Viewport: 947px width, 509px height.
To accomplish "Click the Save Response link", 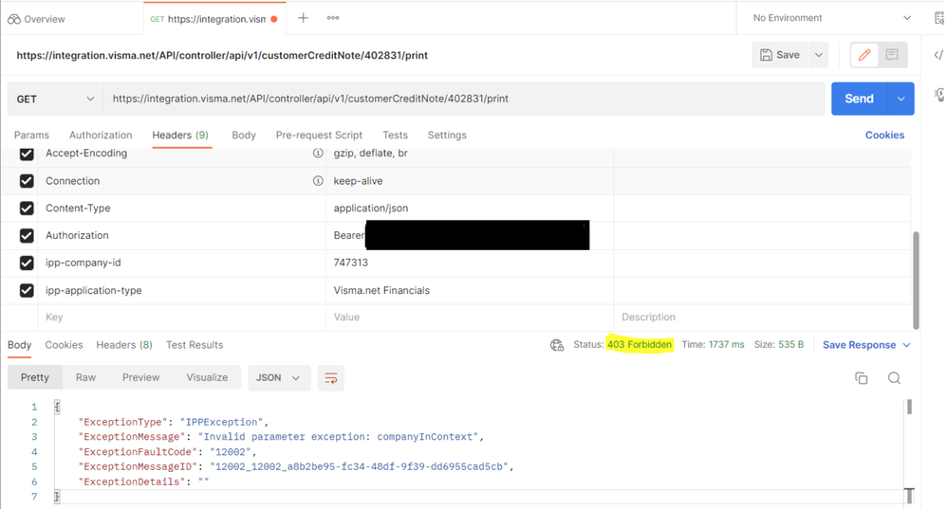I will (859, 345).
